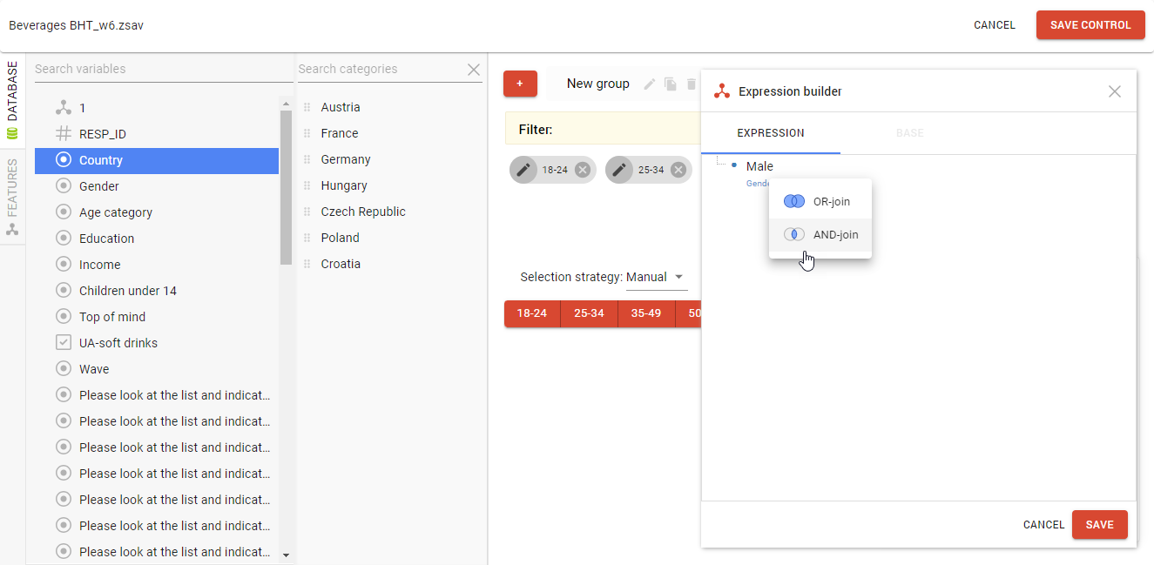Switch to the FEATURES side tab

tap(12, 197)
